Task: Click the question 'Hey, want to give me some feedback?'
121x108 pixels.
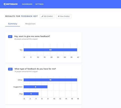Action: coord(32,36)
